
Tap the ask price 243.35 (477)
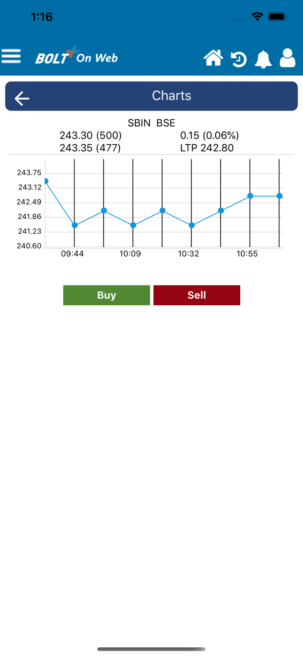tap(90, 148)
